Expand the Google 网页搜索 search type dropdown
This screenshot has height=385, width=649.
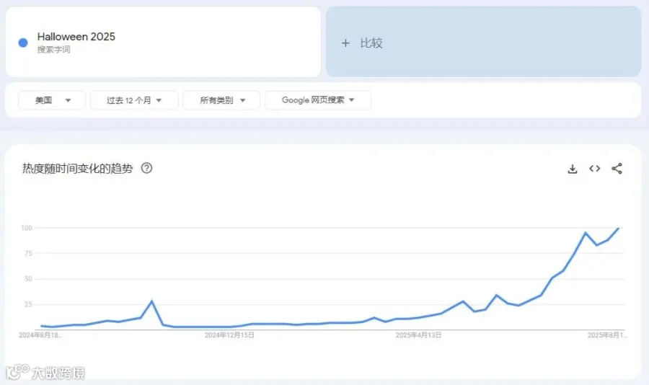click(317, 100)
